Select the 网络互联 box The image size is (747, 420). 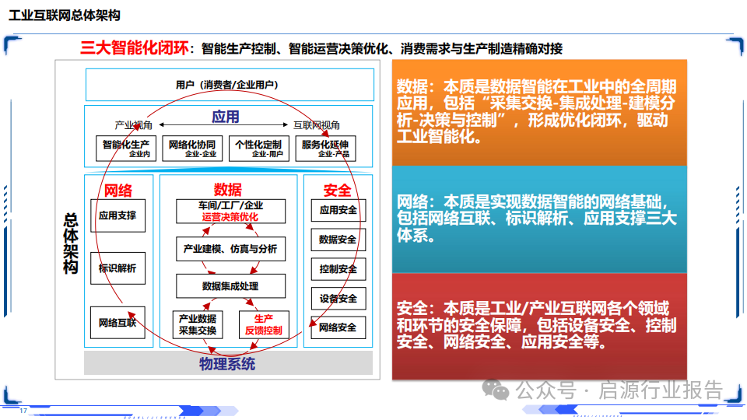click(117, 322)
